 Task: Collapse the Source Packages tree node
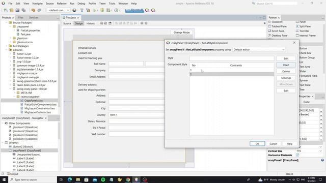point(6,22)
